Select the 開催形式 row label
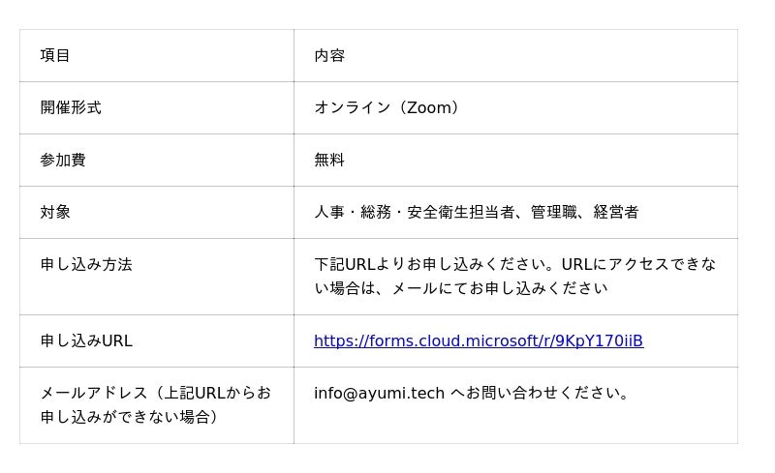 [x=71, y=107]
